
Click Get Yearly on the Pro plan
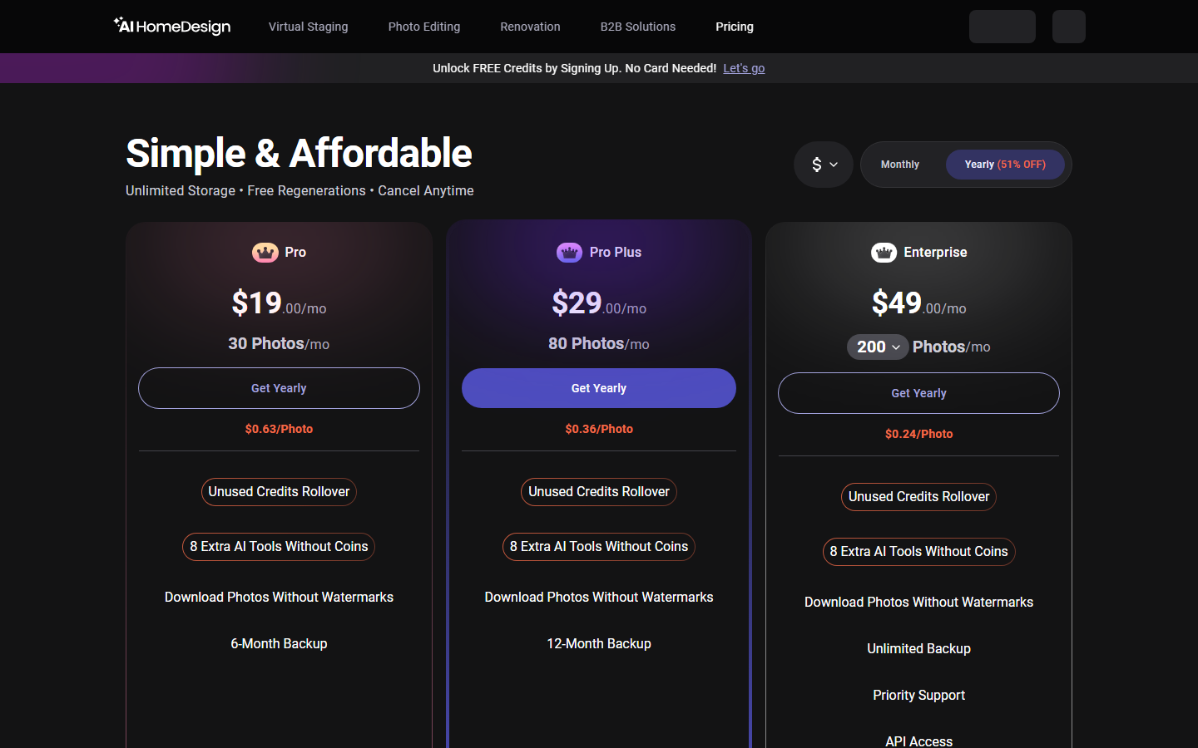(x=279, y=388)
